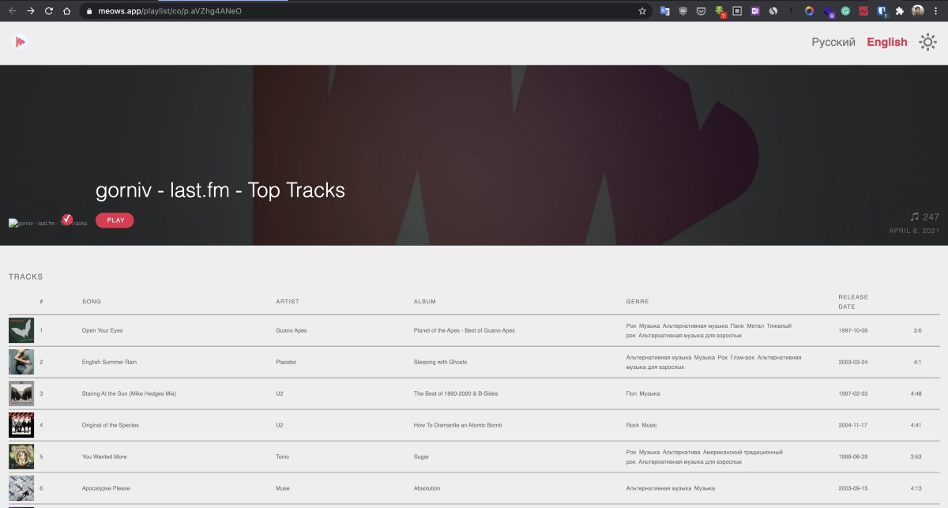The width and height of the screenshot is (948, 508).
Task: Select song You Wanted More
Action: [104, 457]
